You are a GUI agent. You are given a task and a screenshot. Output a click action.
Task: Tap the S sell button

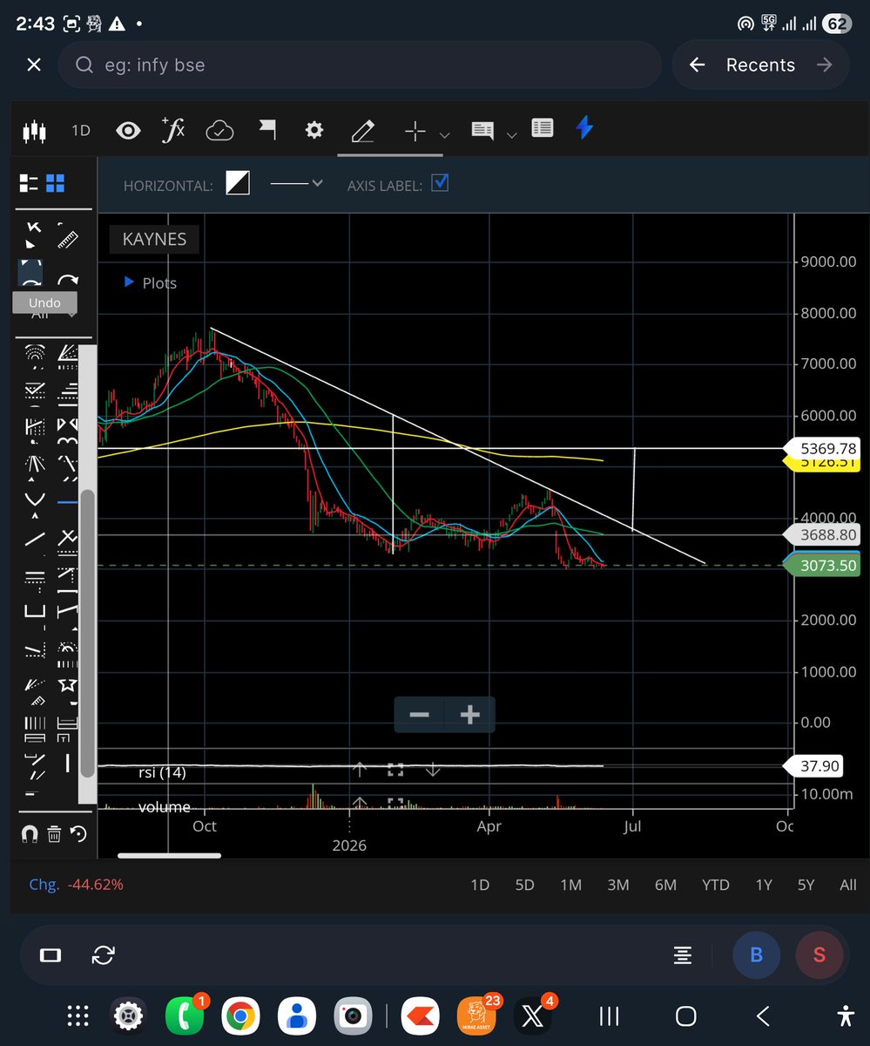click(819, 954)
